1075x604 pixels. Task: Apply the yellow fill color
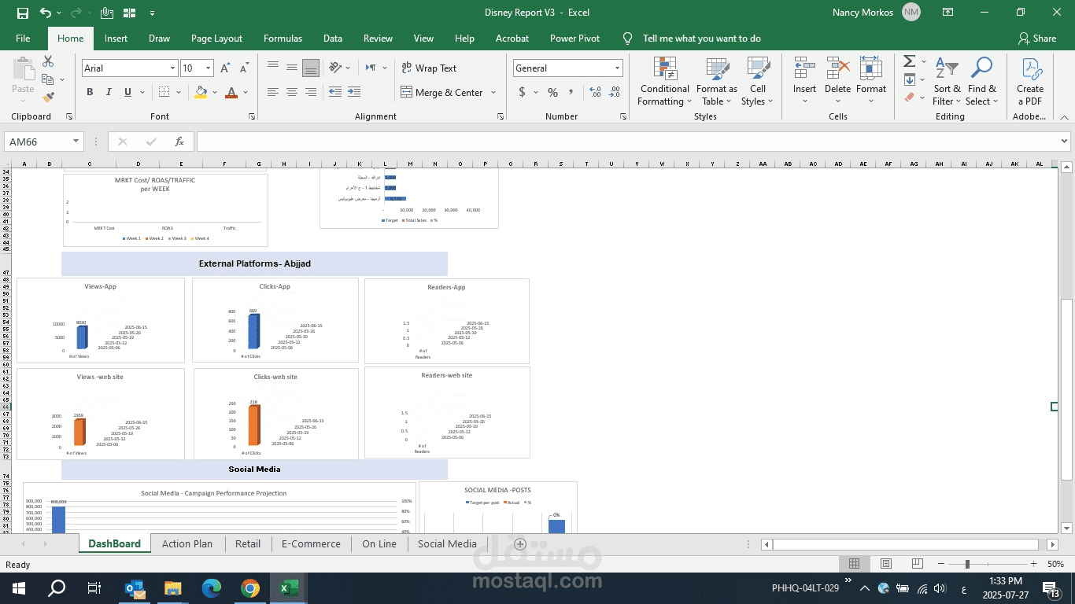pos(201,93)
